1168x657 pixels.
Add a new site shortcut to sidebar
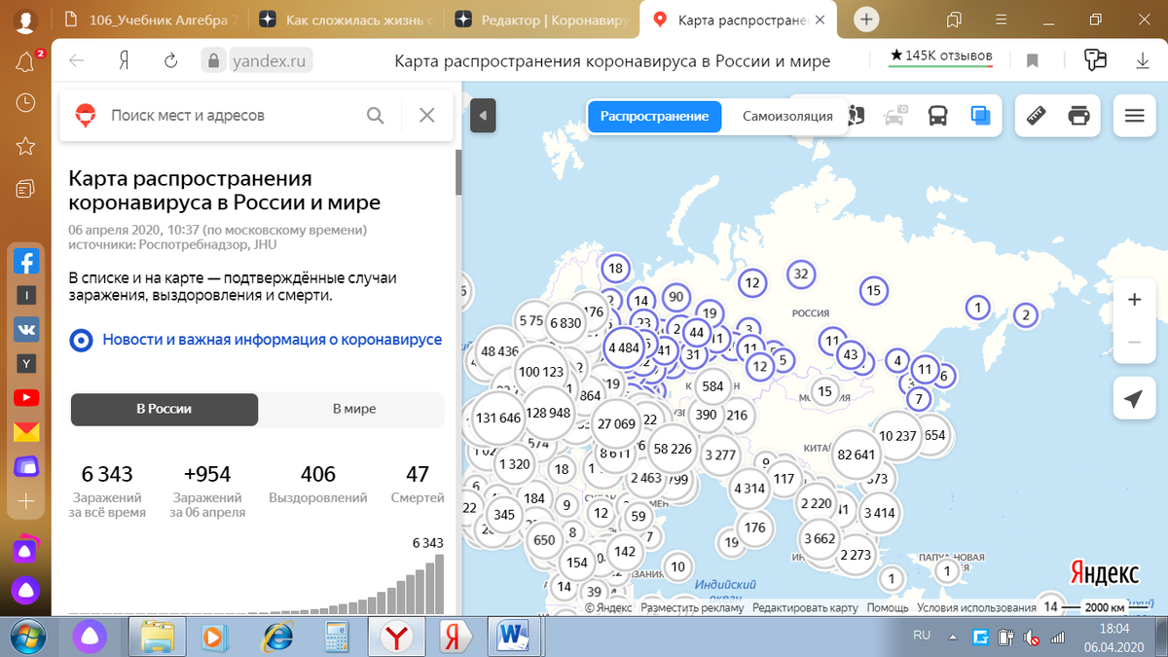pyautogui.click(x=26, y=501)
